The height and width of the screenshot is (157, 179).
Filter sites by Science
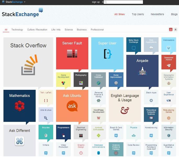tap(69, 30)
